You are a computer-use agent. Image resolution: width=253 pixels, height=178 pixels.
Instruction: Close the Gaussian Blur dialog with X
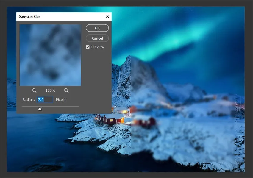pos(107,17)
